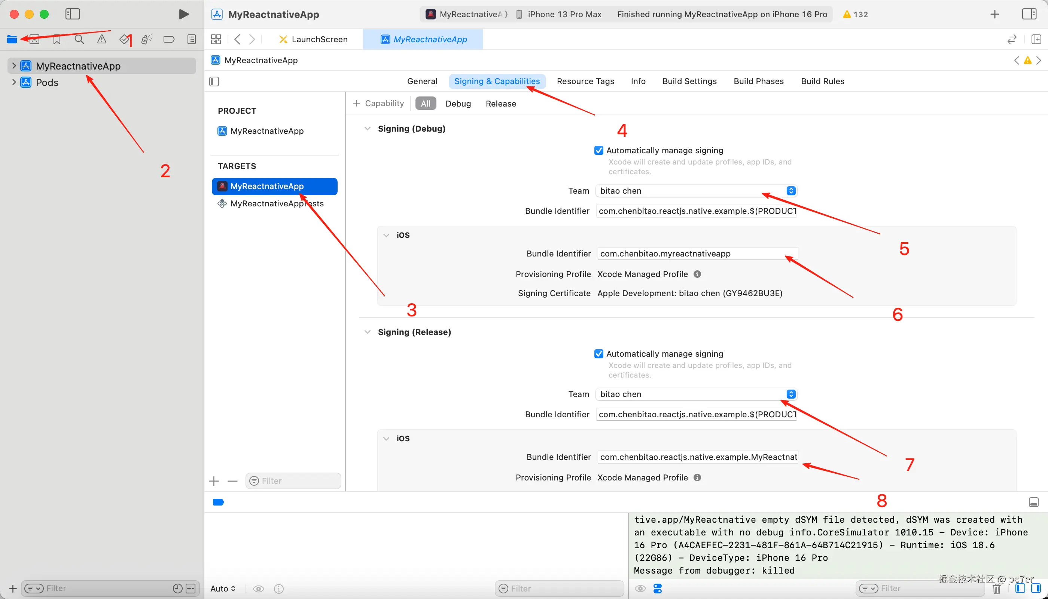Toggle the left navigator sidebar icon
The image size is (1048, 599).
click(x=73, y=15)
